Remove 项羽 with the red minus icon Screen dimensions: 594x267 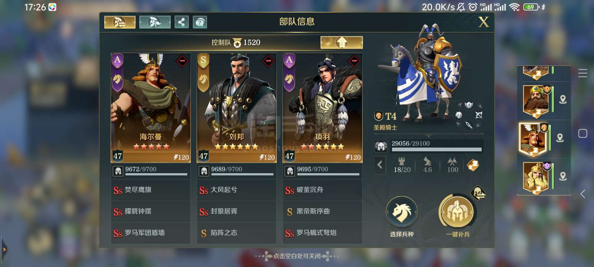(354, 60)
